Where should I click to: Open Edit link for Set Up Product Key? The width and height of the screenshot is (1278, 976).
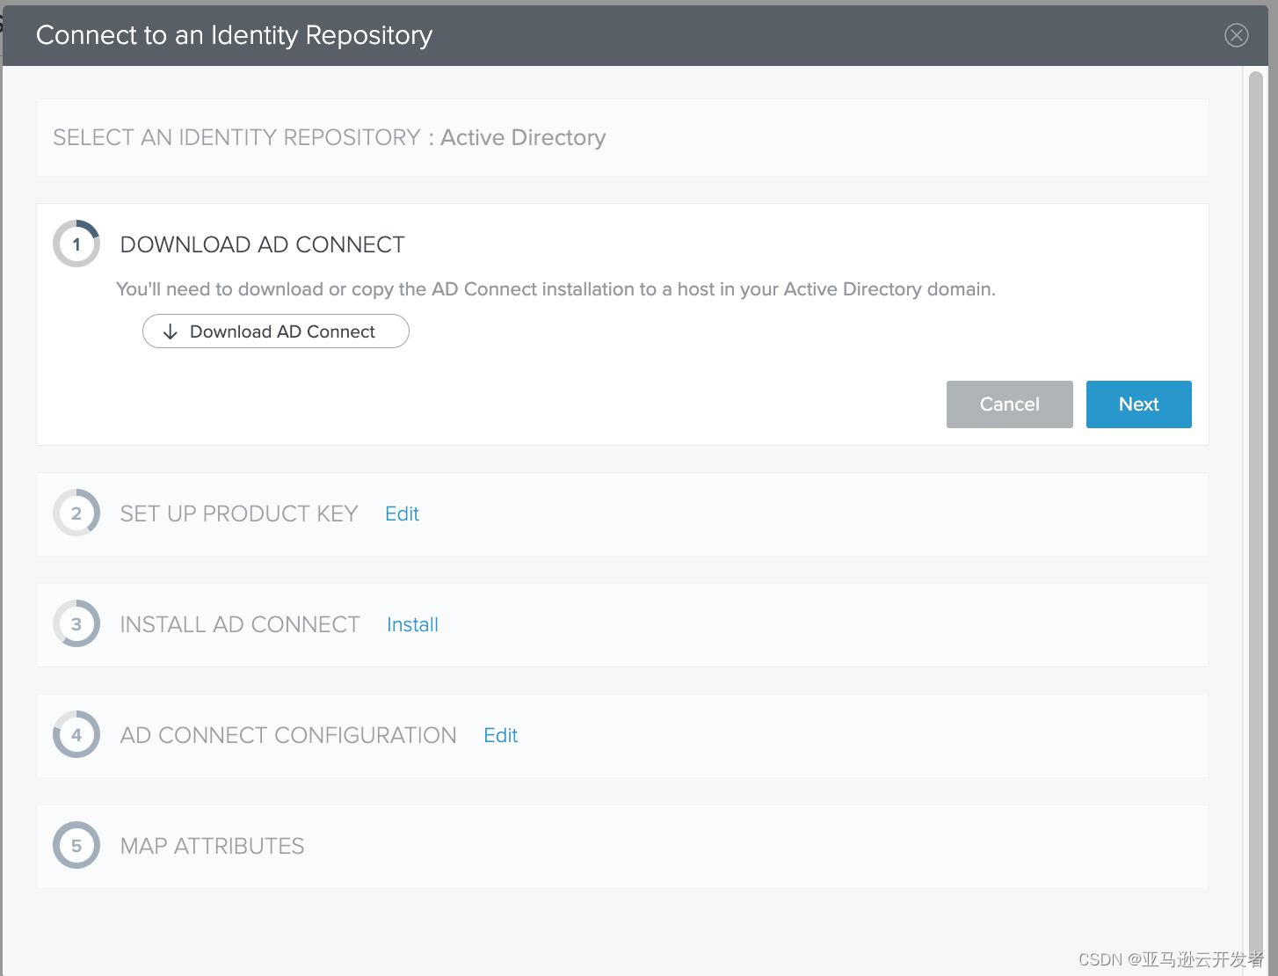tap(402, 513)
